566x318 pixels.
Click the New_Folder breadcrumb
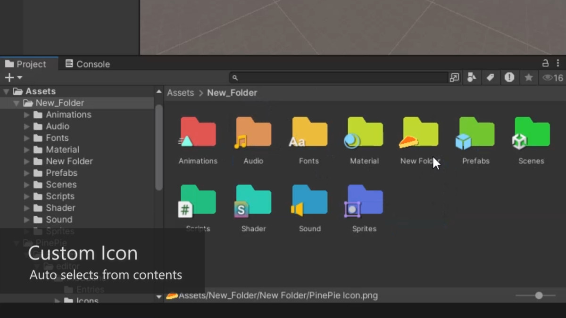(x=232, y=93)
